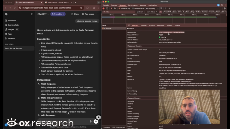Click the voice mode button in the composer

pyautogui.click(x=96, y=121)
